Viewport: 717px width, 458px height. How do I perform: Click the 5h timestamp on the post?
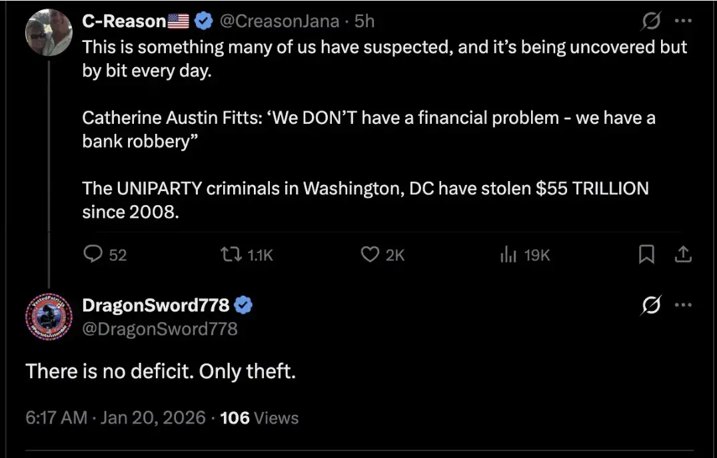point(364,21)
